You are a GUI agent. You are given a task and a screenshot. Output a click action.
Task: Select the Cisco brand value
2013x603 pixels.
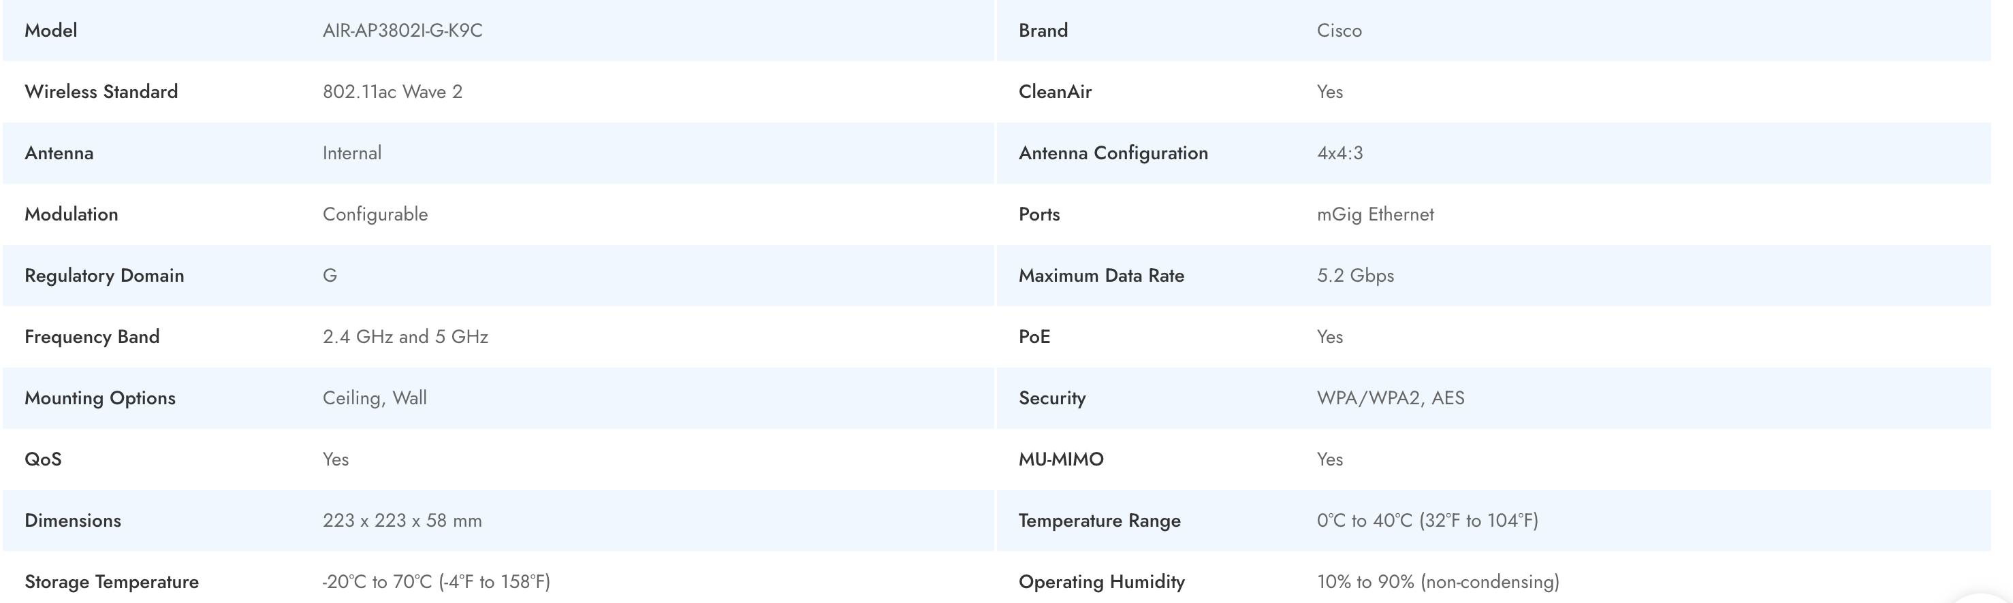[x=1339, y=31]
